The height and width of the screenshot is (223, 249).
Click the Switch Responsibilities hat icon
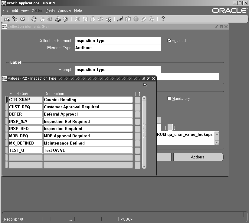(50, 19)
